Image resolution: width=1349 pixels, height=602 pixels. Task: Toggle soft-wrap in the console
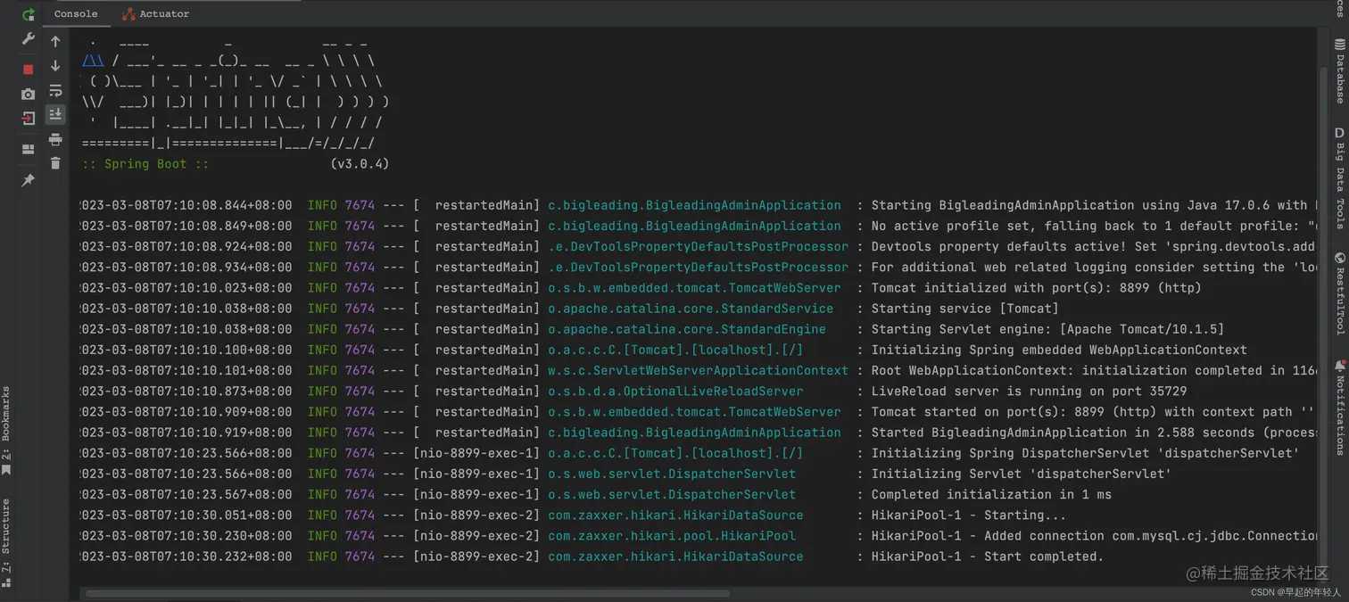(x=55, y=90)
